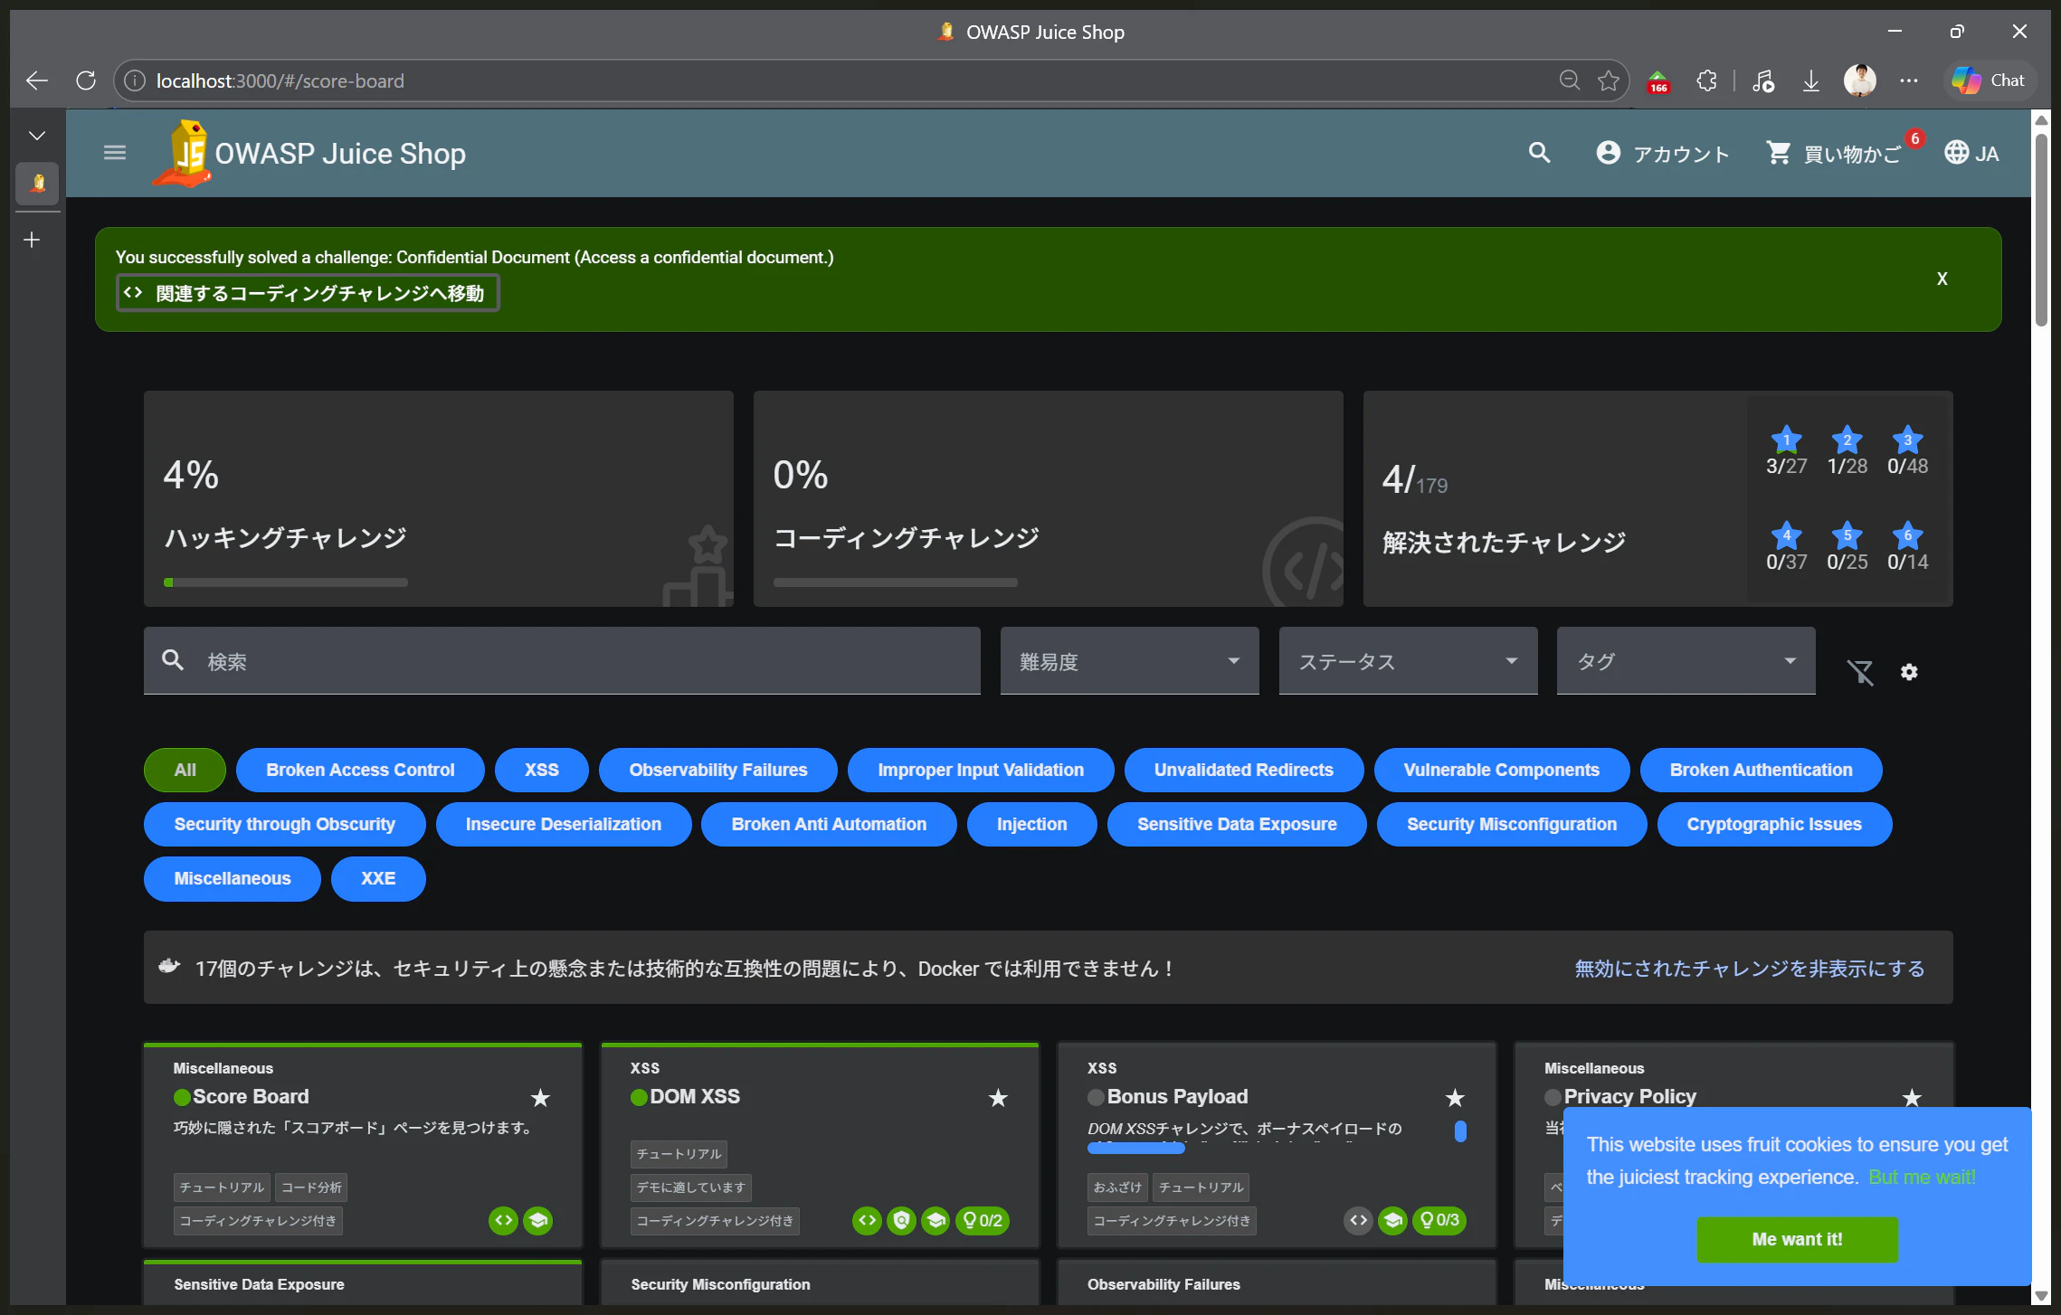This screenshot has width=2061, height=1315.
Task: Start Bonus Payload tutorial graduation-cap icon
Action: click(1393, 1220)
